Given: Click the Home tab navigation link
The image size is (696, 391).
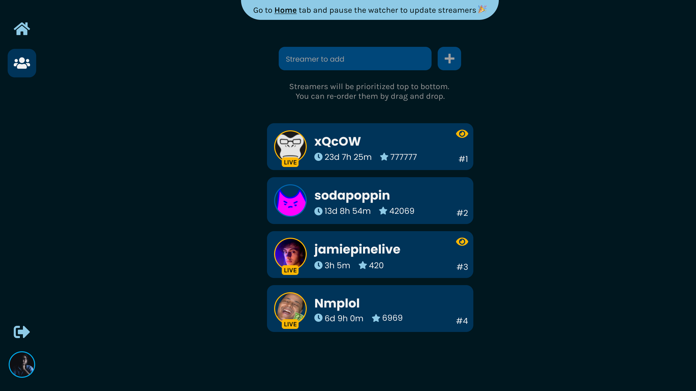Looking at the screenshot, I should tap(22, 29).
